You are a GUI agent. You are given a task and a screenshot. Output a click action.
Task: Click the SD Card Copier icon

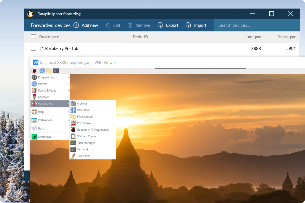pyautogui.click(x=73, y=136)
